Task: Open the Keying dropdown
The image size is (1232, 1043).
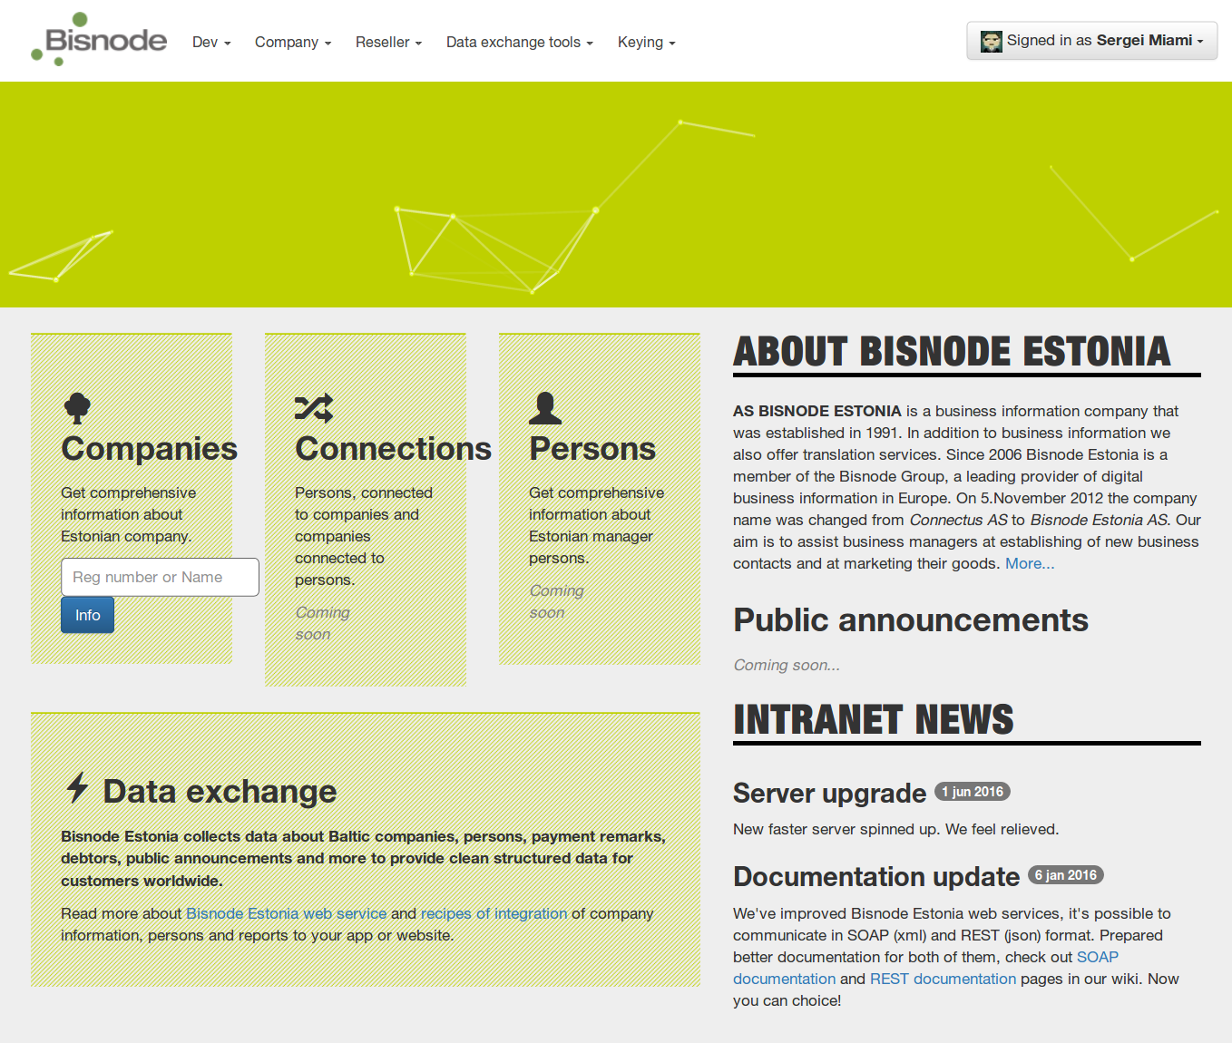Action: pos(646,42)
